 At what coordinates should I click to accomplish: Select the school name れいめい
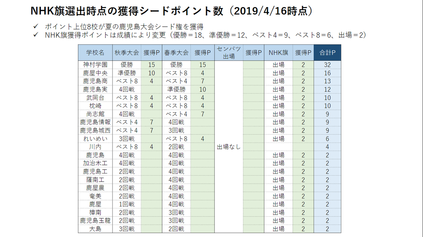pos(95,139)
